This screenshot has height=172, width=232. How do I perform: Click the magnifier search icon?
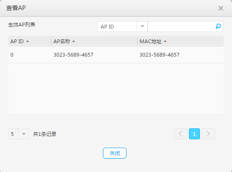click(x=218, y=26)
